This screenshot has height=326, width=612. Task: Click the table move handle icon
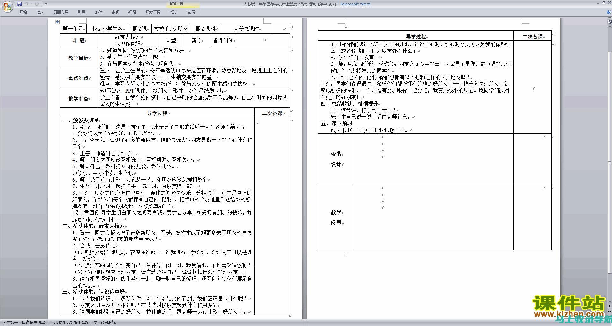click(x=57, y=22)
